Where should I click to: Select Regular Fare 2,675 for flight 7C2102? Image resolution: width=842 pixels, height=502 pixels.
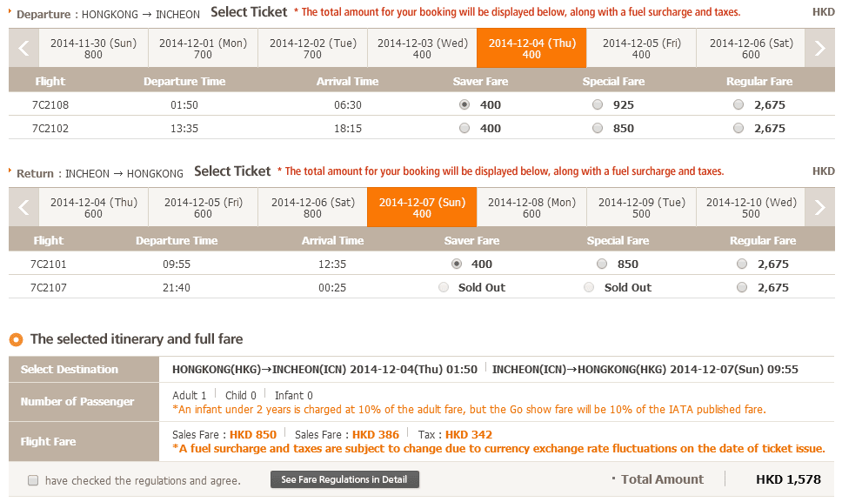point(738,128)
